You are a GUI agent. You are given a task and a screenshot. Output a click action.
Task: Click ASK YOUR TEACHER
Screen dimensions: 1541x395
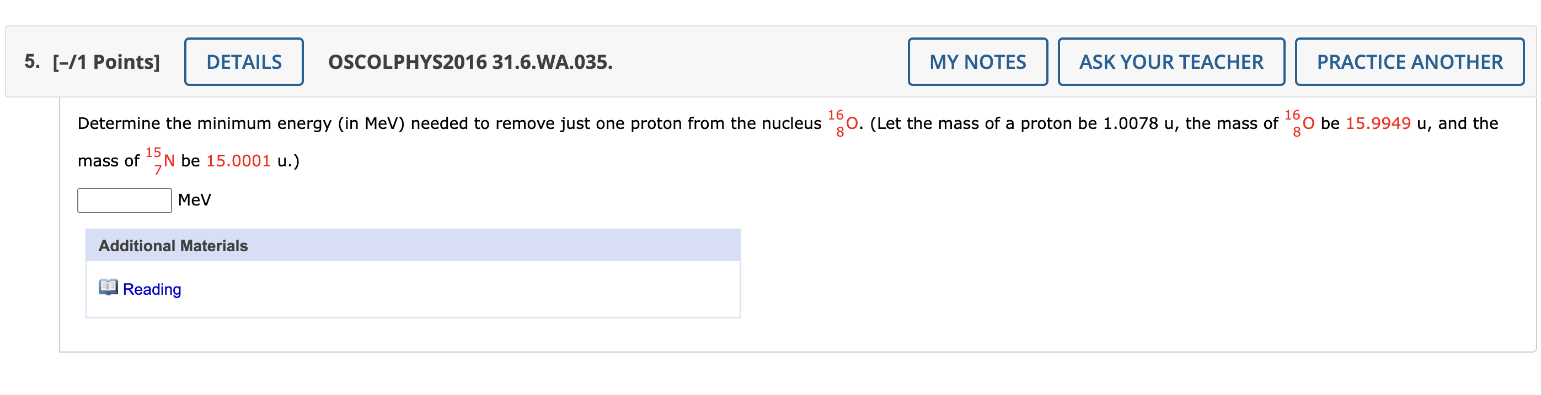(1171, 61)
